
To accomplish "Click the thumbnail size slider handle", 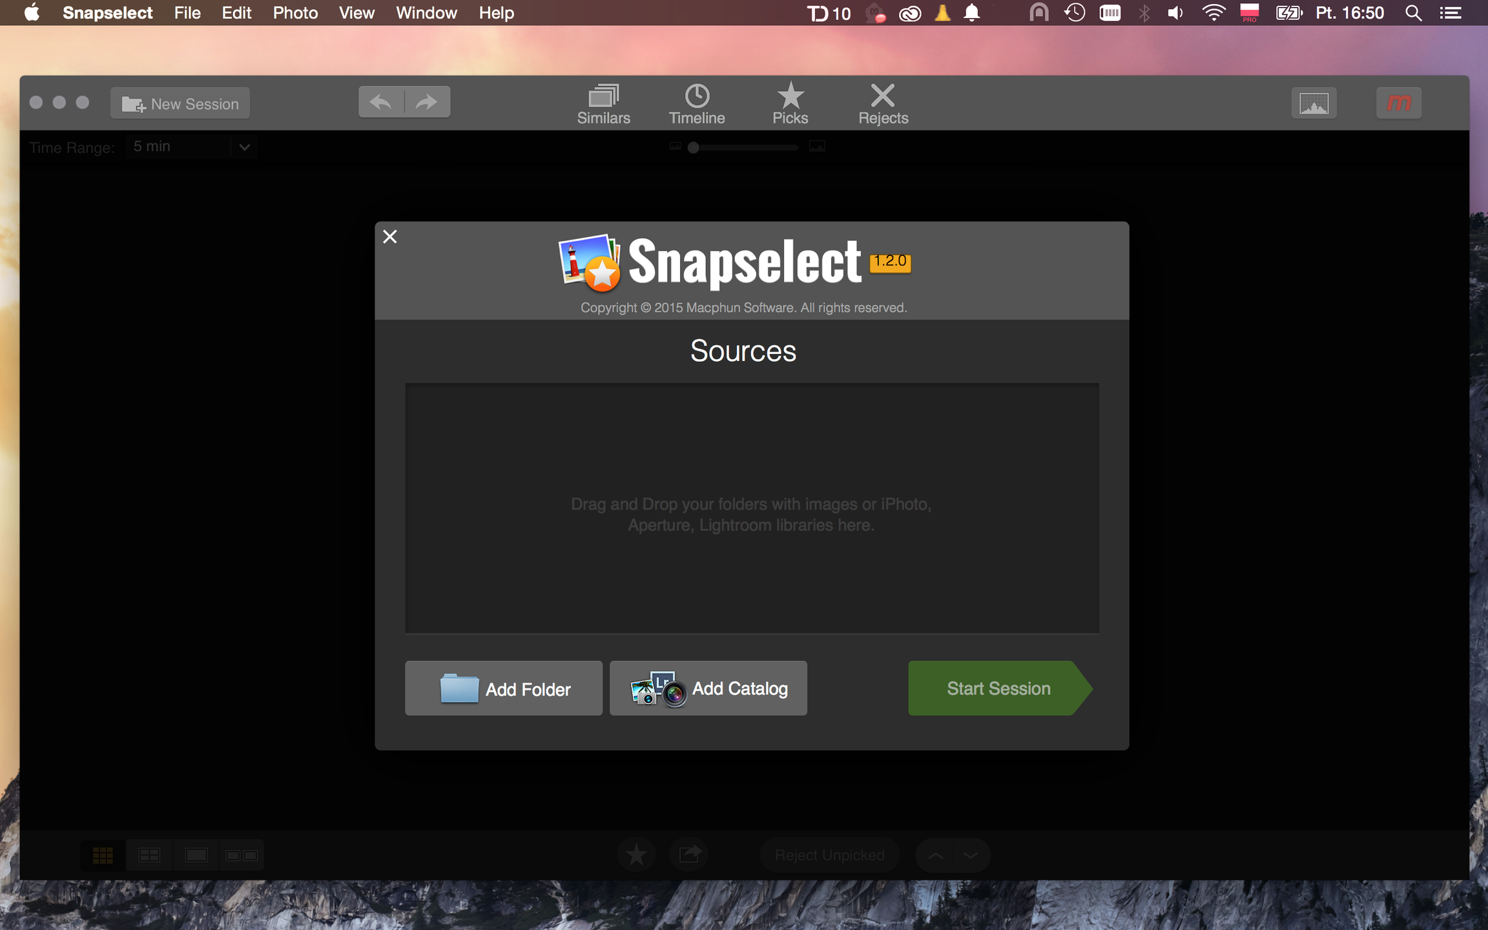I will click(x=693, y=147).
